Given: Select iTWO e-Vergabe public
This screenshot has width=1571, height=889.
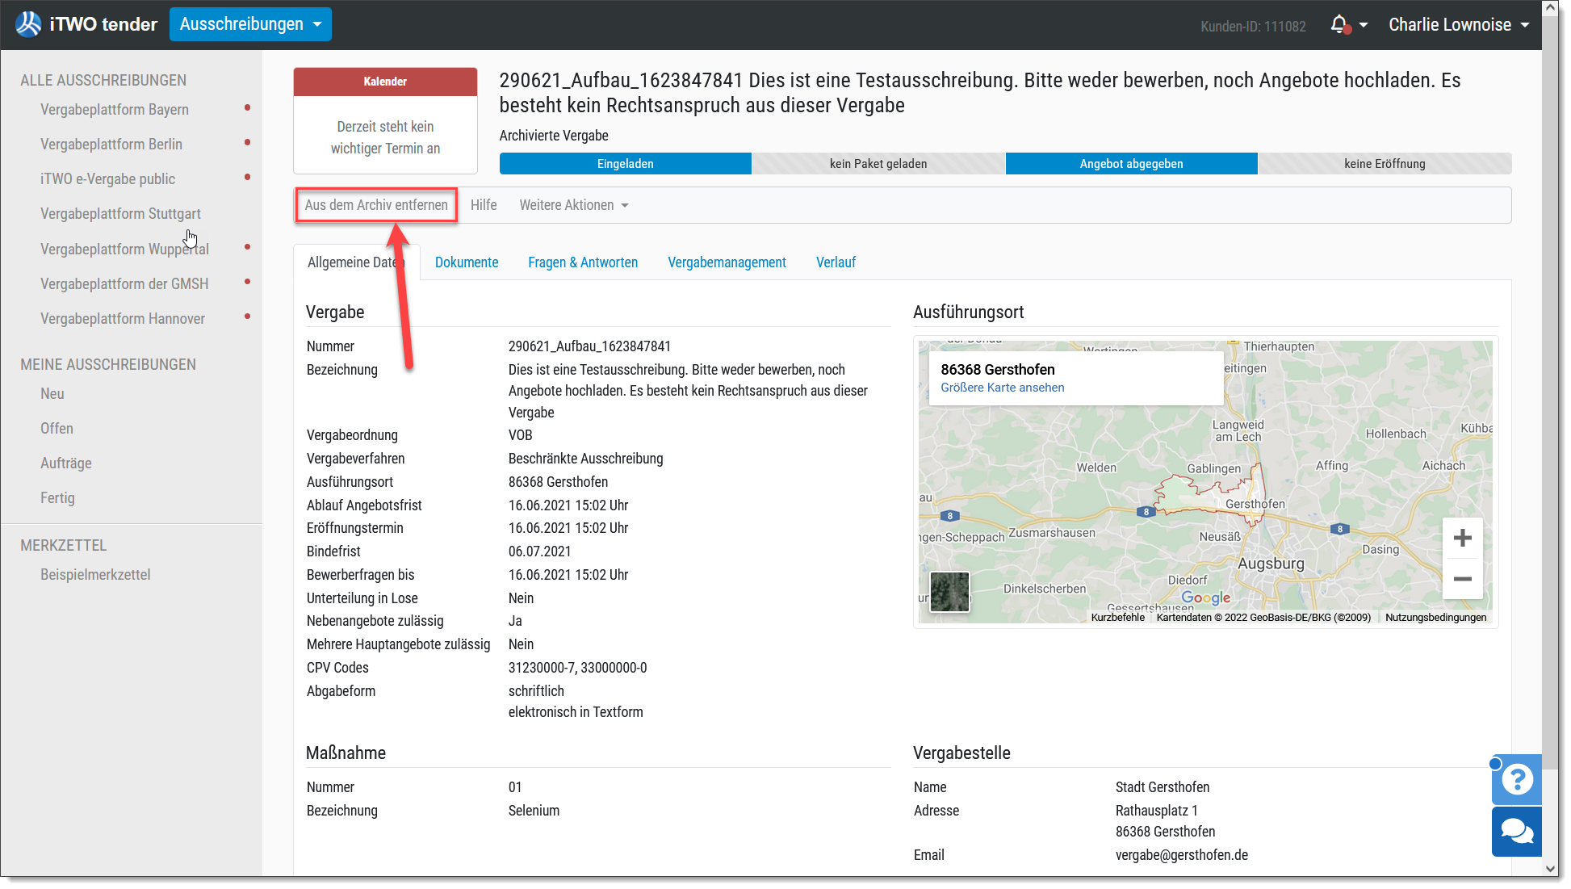Looking at the screenshot, I should coord(108,178).
